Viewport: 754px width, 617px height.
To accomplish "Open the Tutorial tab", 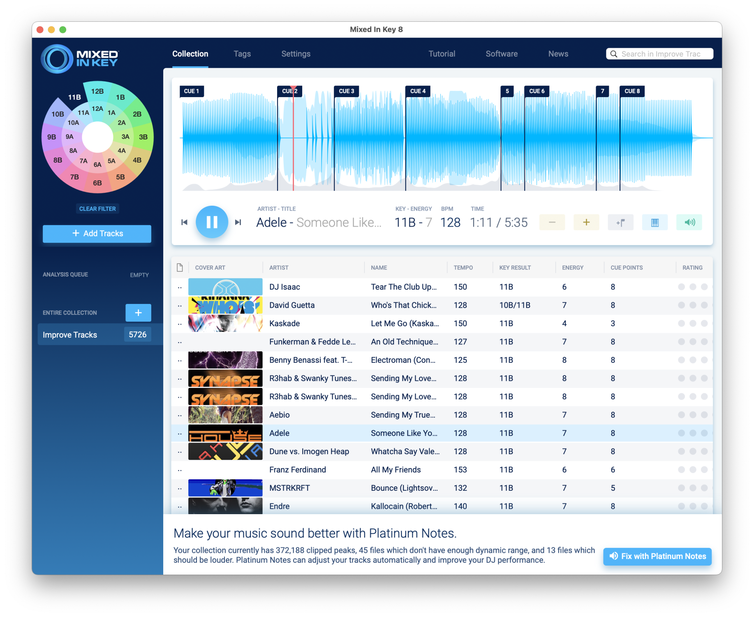I will click(x=442, y=54).
